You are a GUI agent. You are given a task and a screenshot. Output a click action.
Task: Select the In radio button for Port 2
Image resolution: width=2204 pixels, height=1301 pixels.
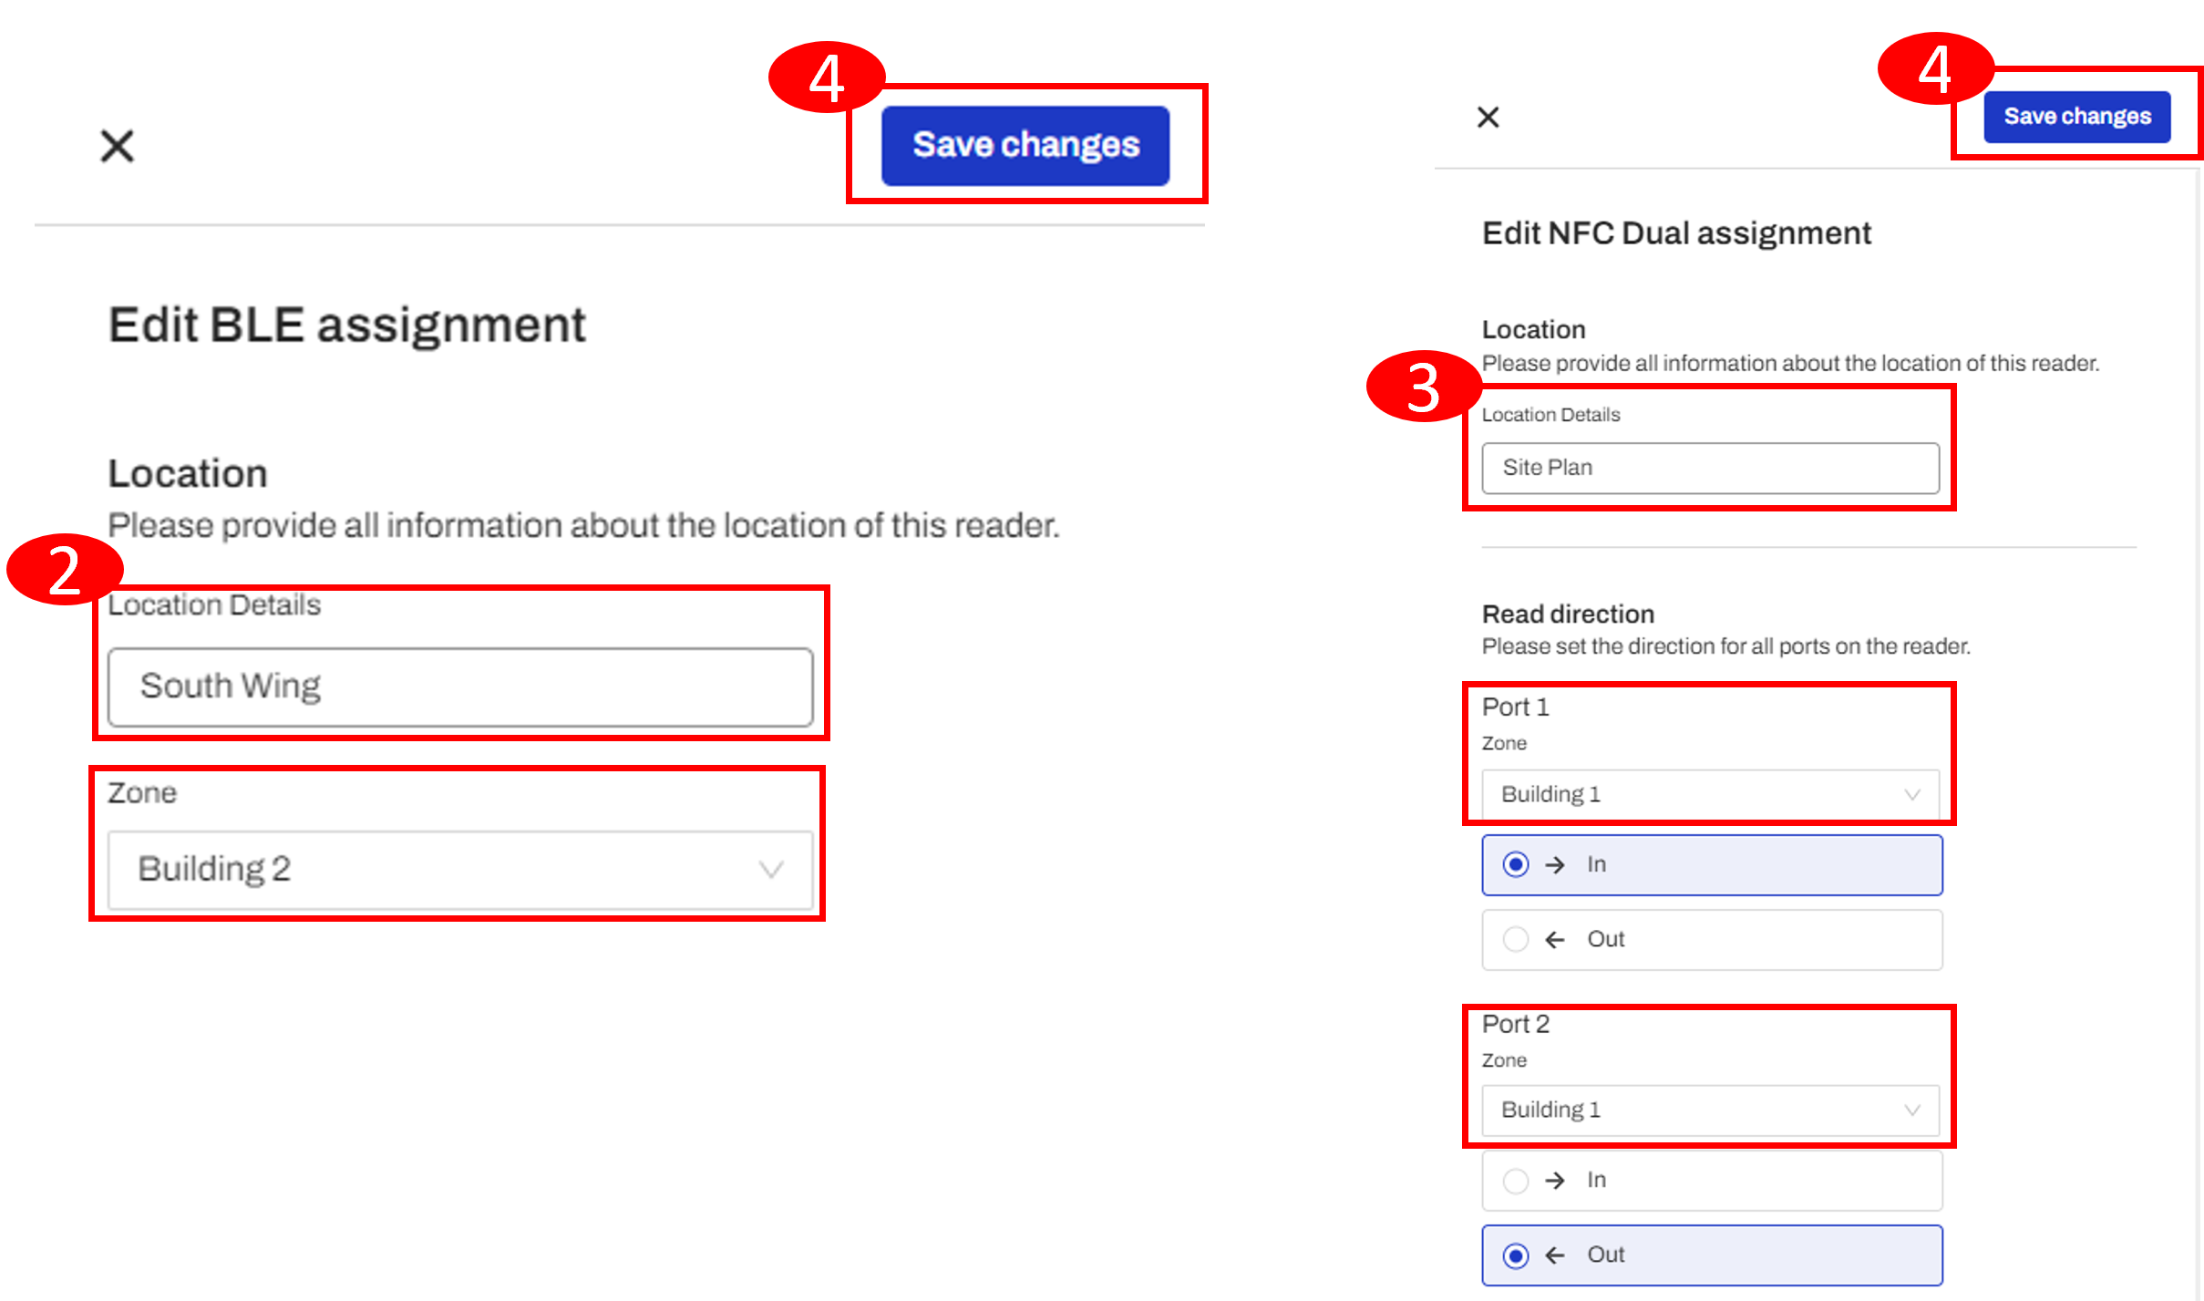pos(1516,1181)
